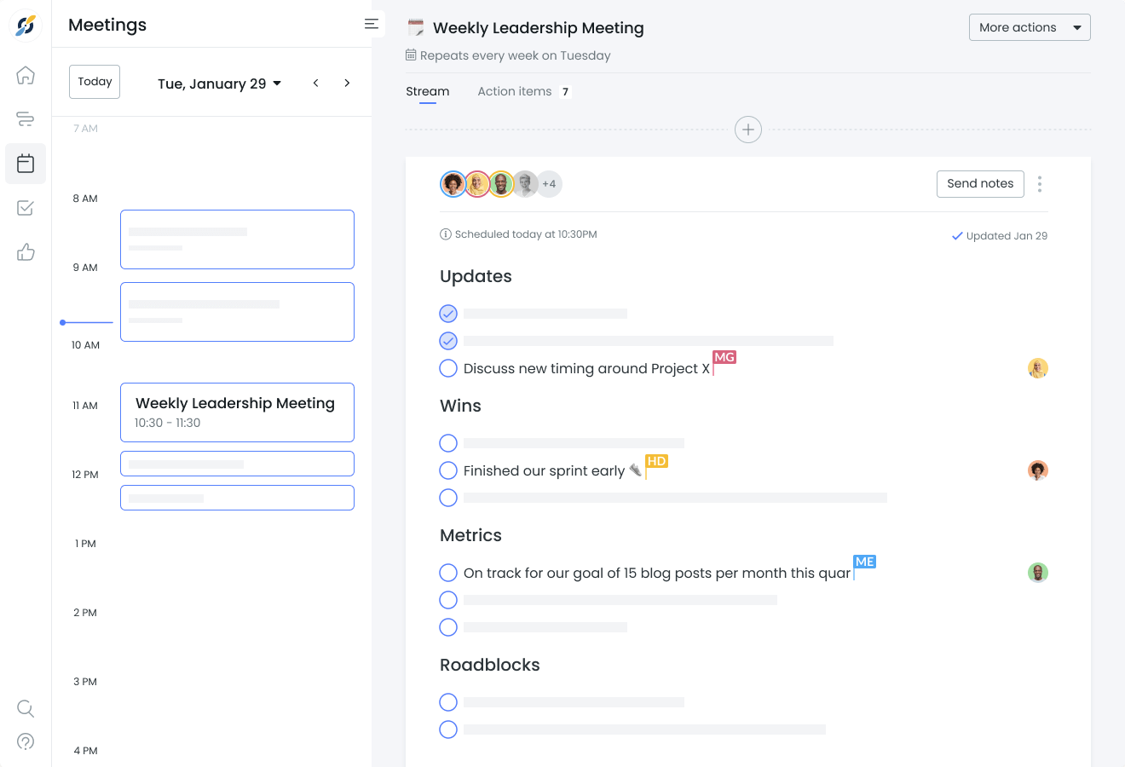Open search using the magnifier icon
Screen dimensions: 1125x767
click(x=26, y=708)
